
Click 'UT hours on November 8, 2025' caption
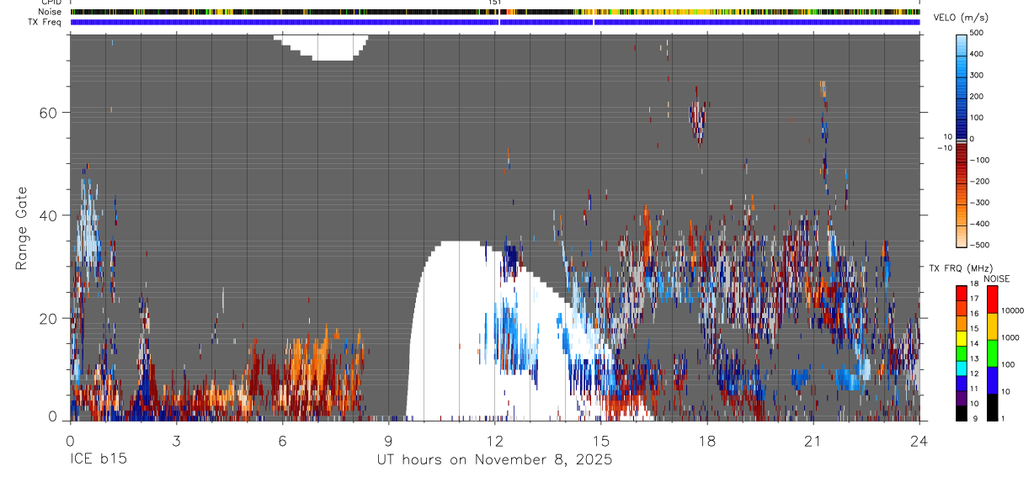point(494,460)
